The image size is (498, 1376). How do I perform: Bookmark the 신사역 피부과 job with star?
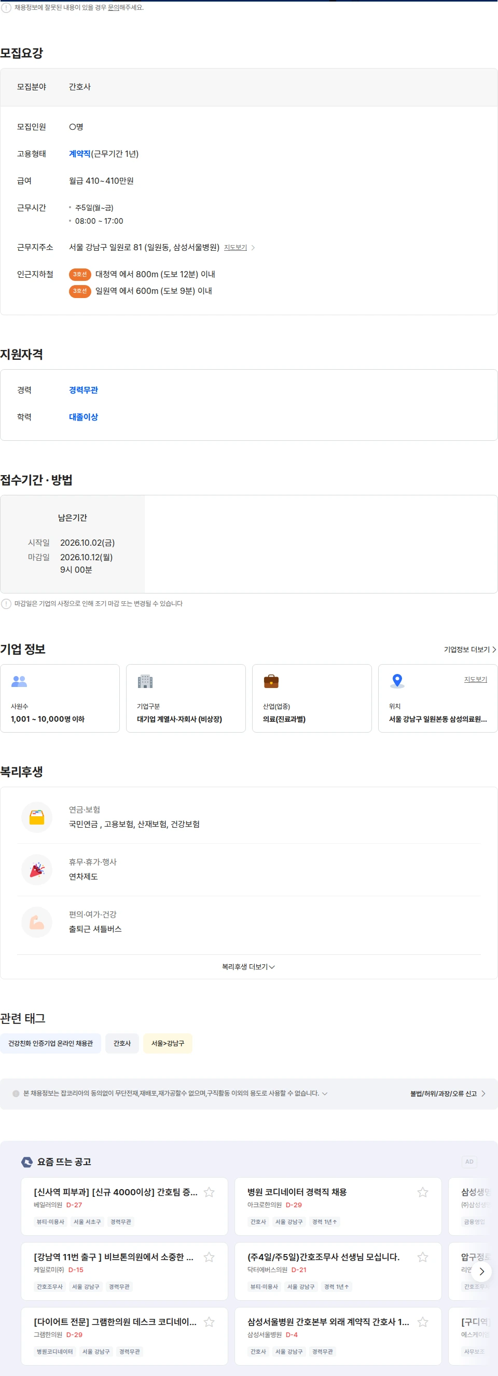click(x=209, y=1192)
